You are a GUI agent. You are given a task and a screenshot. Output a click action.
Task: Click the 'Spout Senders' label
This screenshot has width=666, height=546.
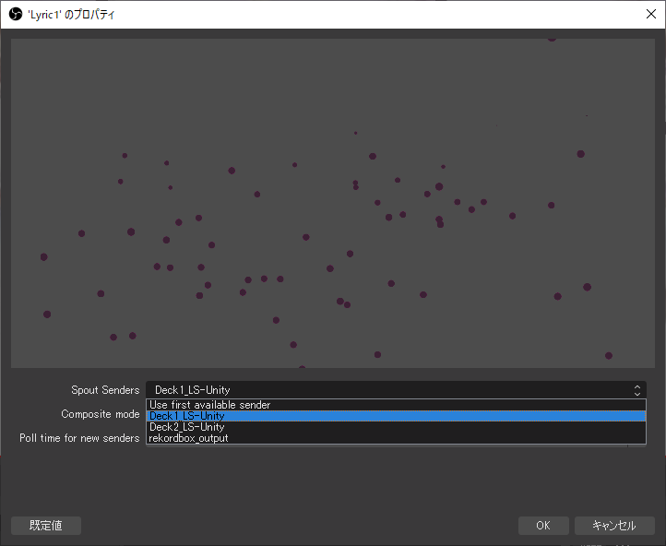(x=105, y=390)
